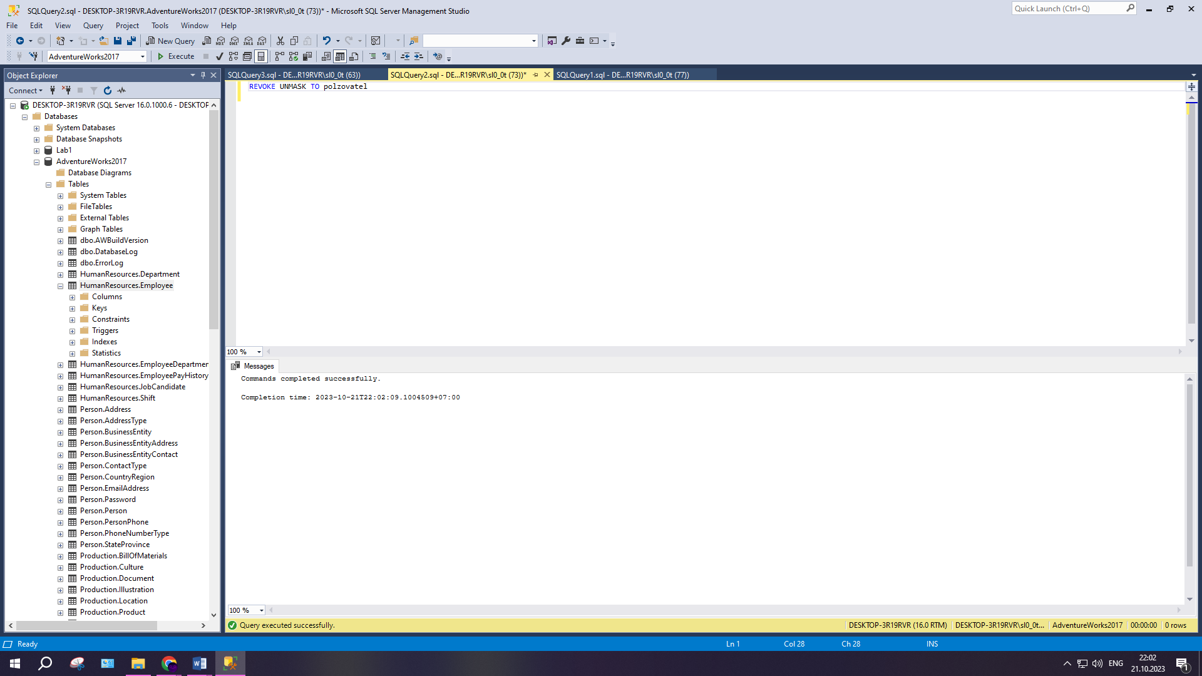Click the Find in Files icon
The height and width of the screenshot is (676, 1202).
click(414, 41)
